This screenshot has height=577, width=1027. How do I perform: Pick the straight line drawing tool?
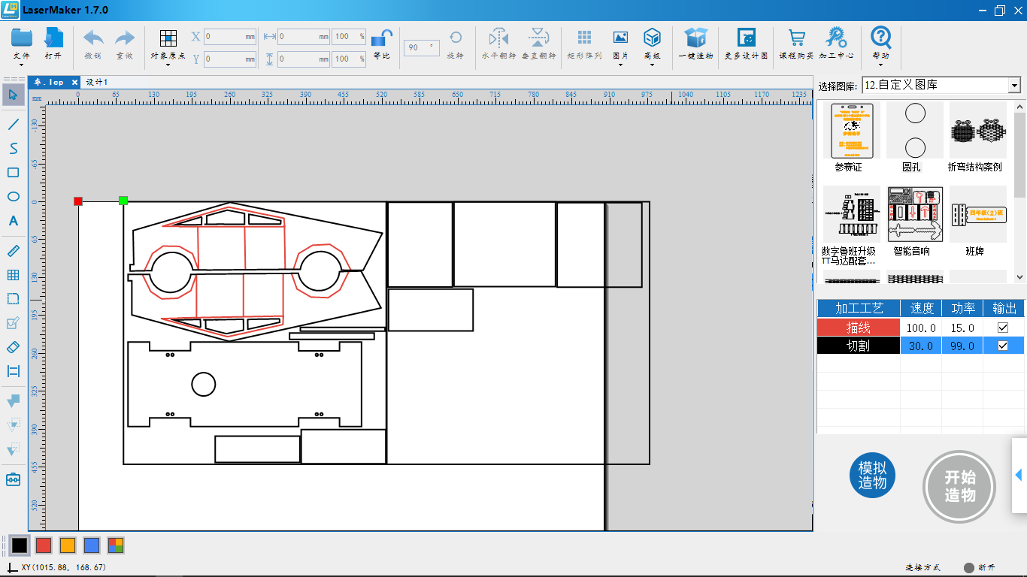point(14,124)
